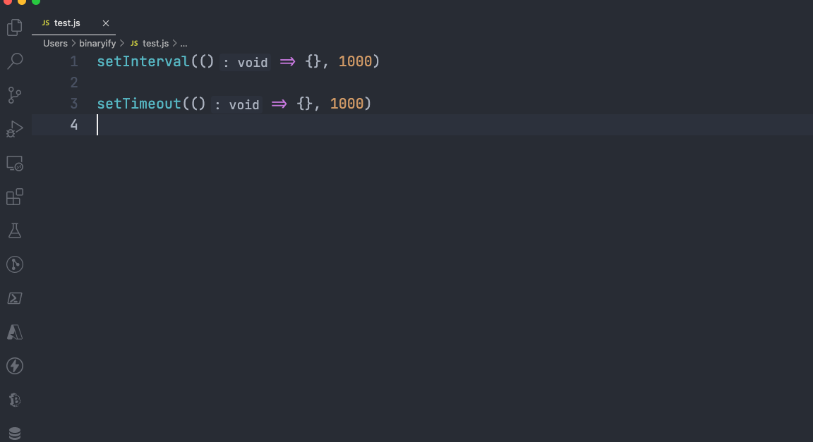Select the Search icon in activity bar
Image resolution: width=813 pixels, height=442 pixels.
pos(14,61)
